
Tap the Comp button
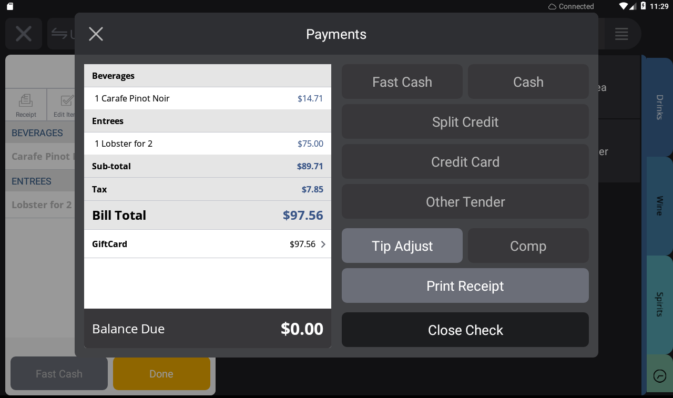coord(528,246)
